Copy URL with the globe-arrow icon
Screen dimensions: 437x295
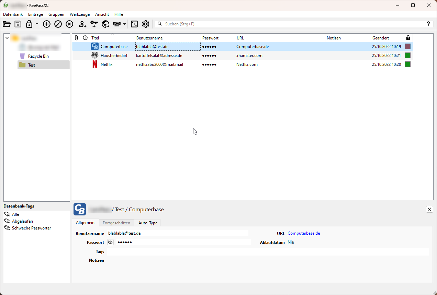pyautogui.click(x=105, y=24)
